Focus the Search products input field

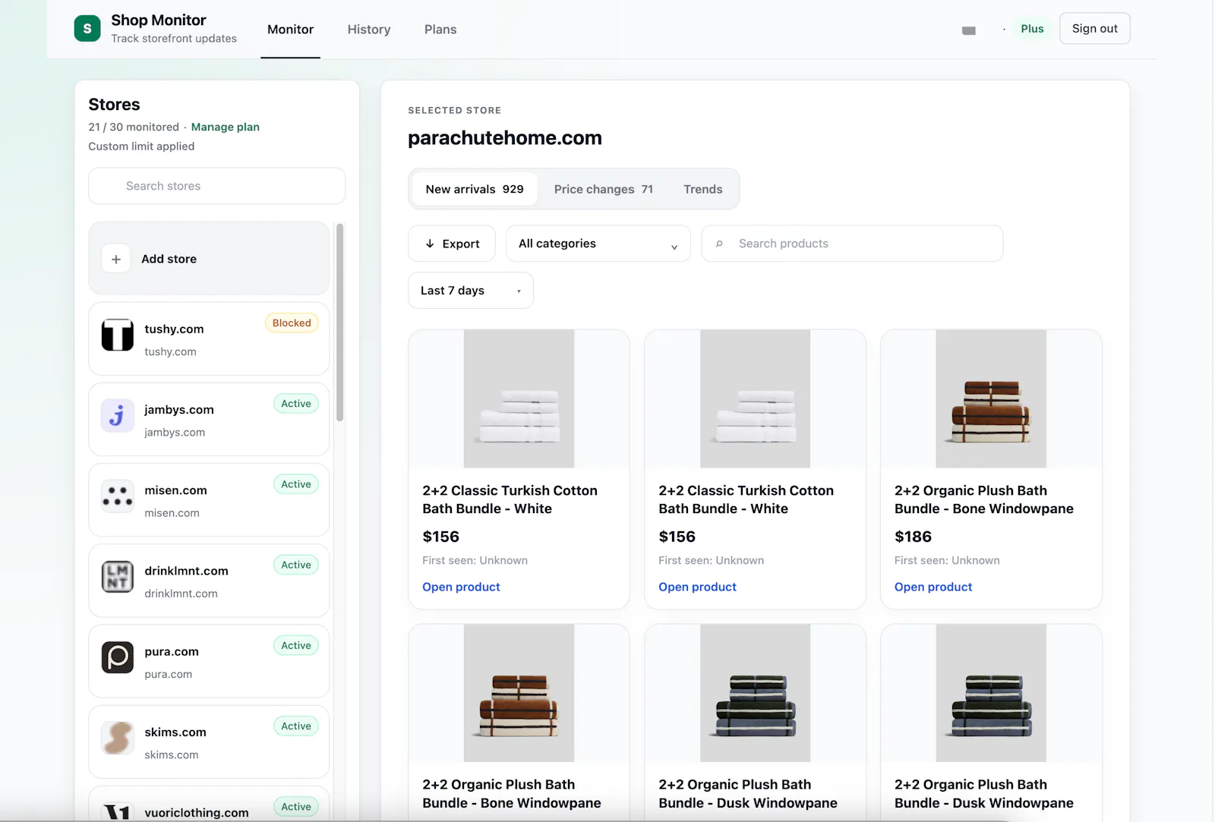click(852, 244)
